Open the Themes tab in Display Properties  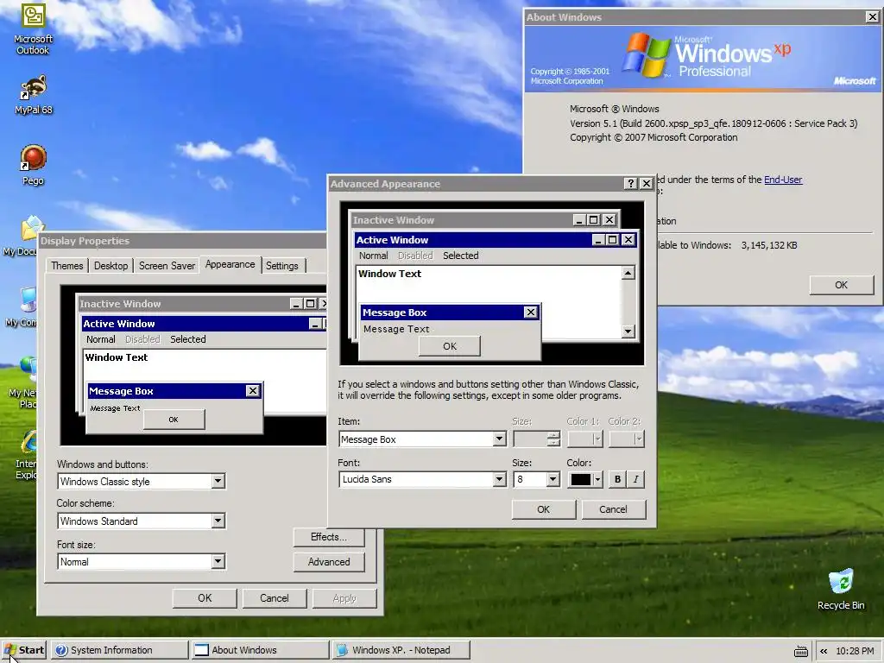pos(66,266)
